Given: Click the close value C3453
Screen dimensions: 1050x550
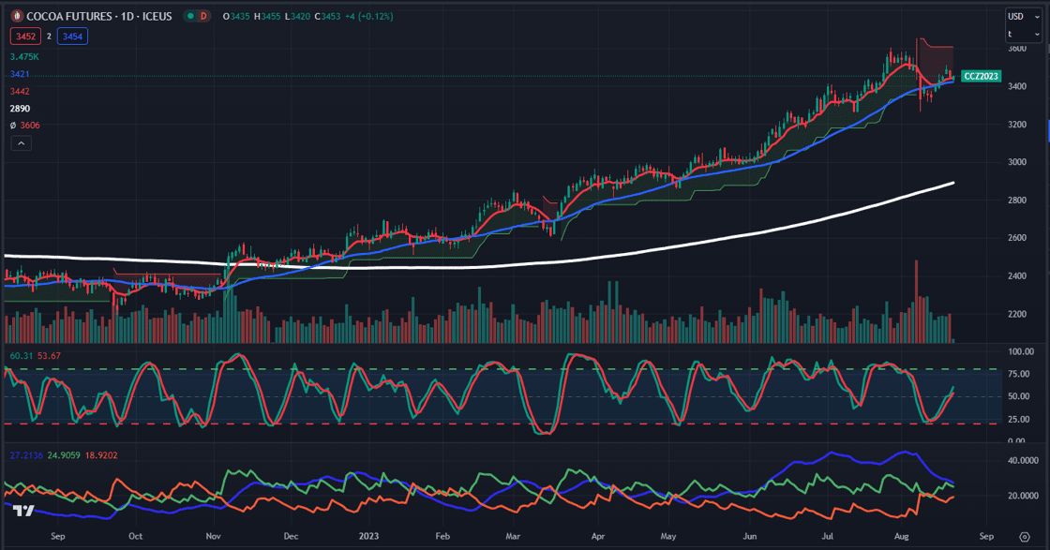Looking at the screenshot, I should point(327,16).
